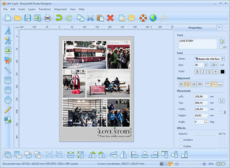
Task: Insert an image with the picture tool
Action: click(8, 50)
